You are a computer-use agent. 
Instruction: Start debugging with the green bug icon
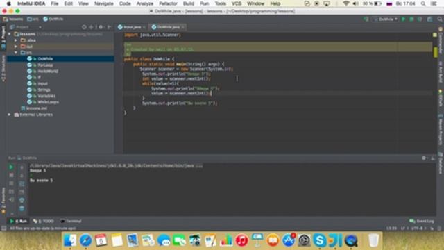pyautogui.click(x=411, y=19)
